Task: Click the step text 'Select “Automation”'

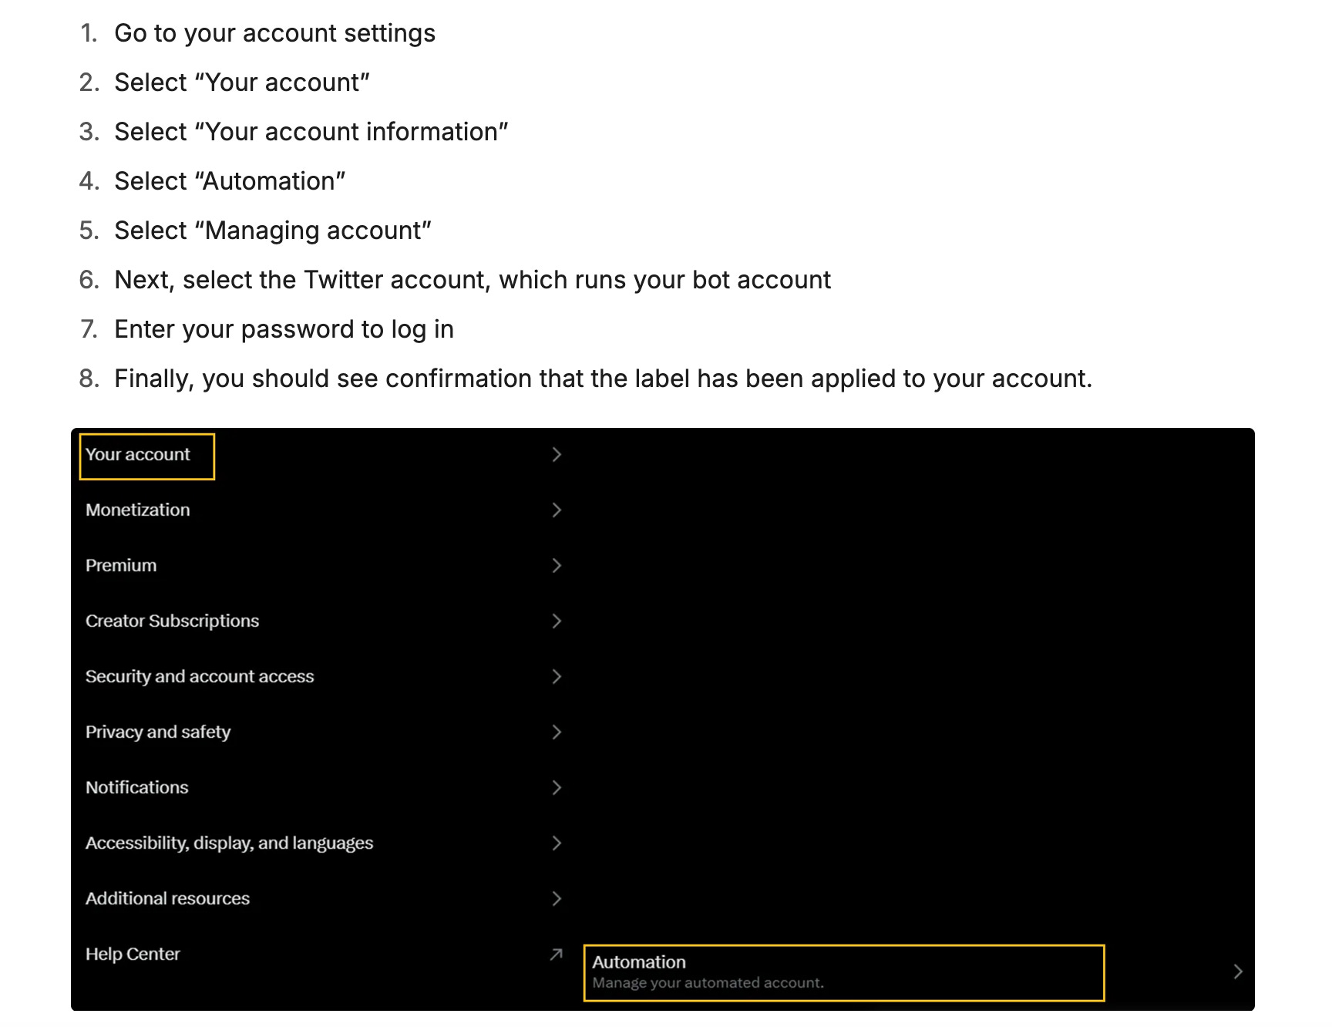Action: 230,181
